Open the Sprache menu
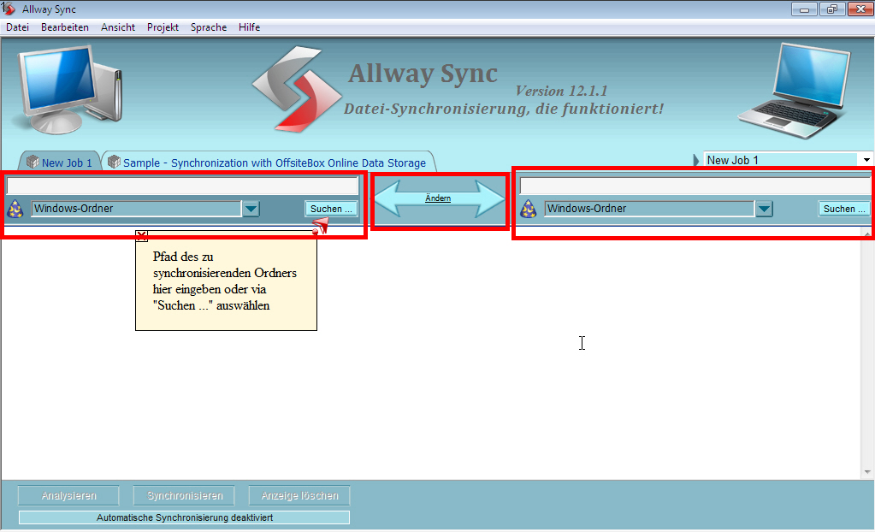Viewport: 875px width, 532px height. pyautogui.click(x=209, y=27)
